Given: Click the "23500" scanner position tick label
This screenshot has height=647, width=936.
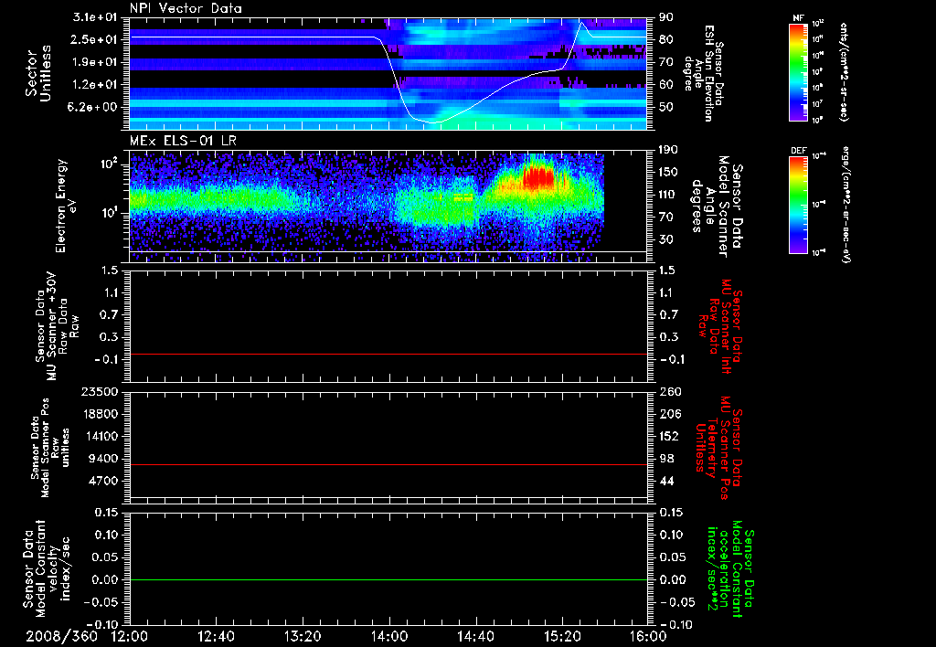Looking at the screenshot, I should tap(101, 391).
